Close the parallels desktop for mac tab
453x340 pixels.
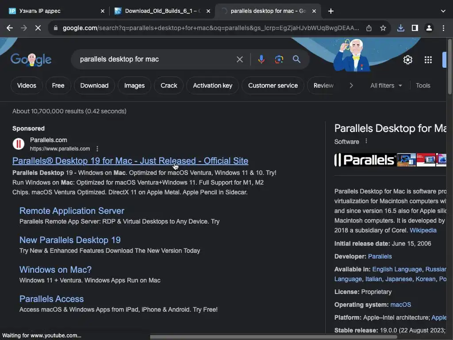coord(314,11)
